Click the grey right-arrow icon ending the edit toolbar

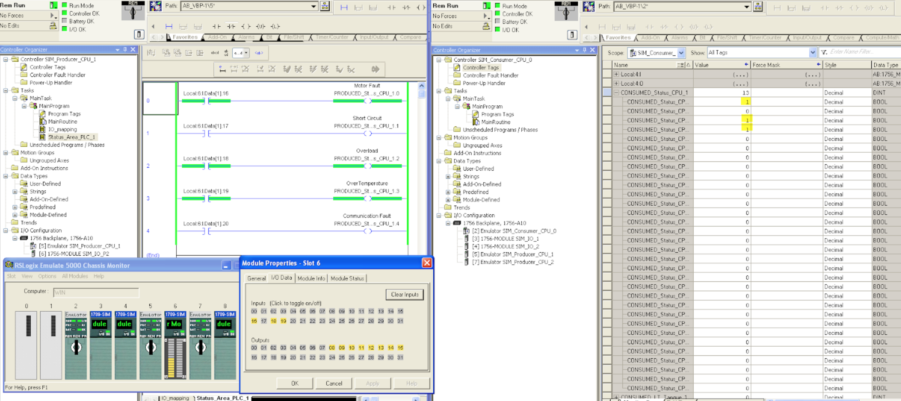click(375, 69)
